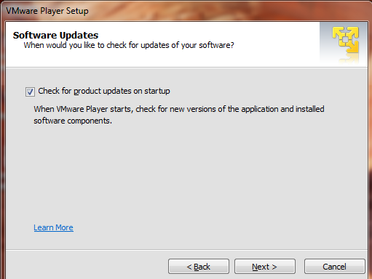Click the 'When VMware Player starts' description text
Screen dimensions: 372x279
click(179, 109)
